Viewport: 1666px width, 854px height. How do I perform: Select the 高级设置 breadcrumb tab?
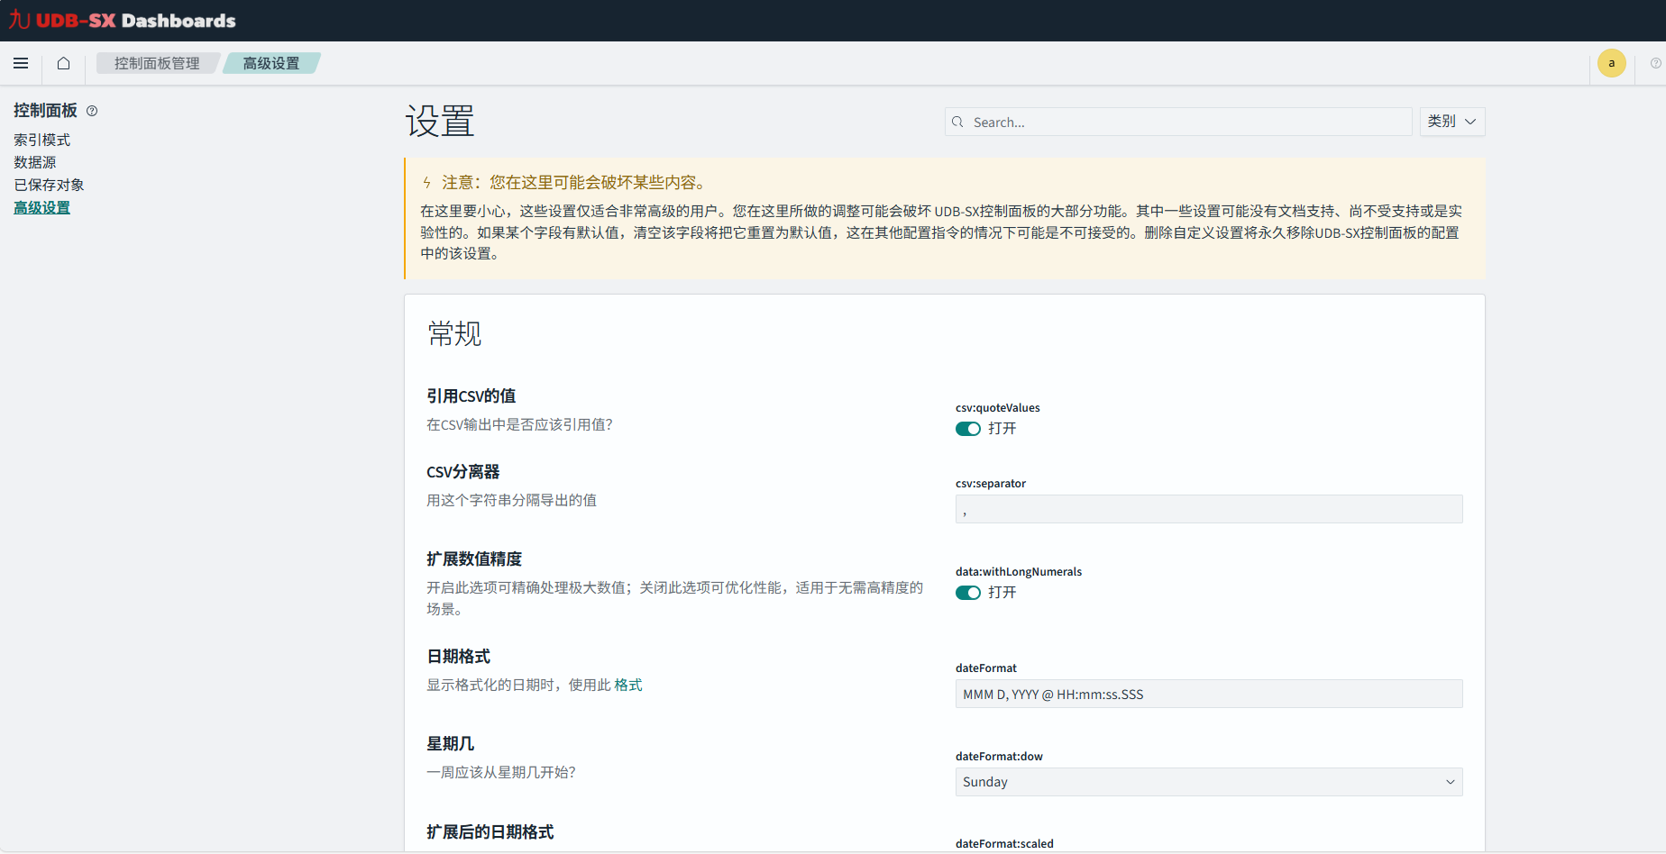click(x=271, y=63)
